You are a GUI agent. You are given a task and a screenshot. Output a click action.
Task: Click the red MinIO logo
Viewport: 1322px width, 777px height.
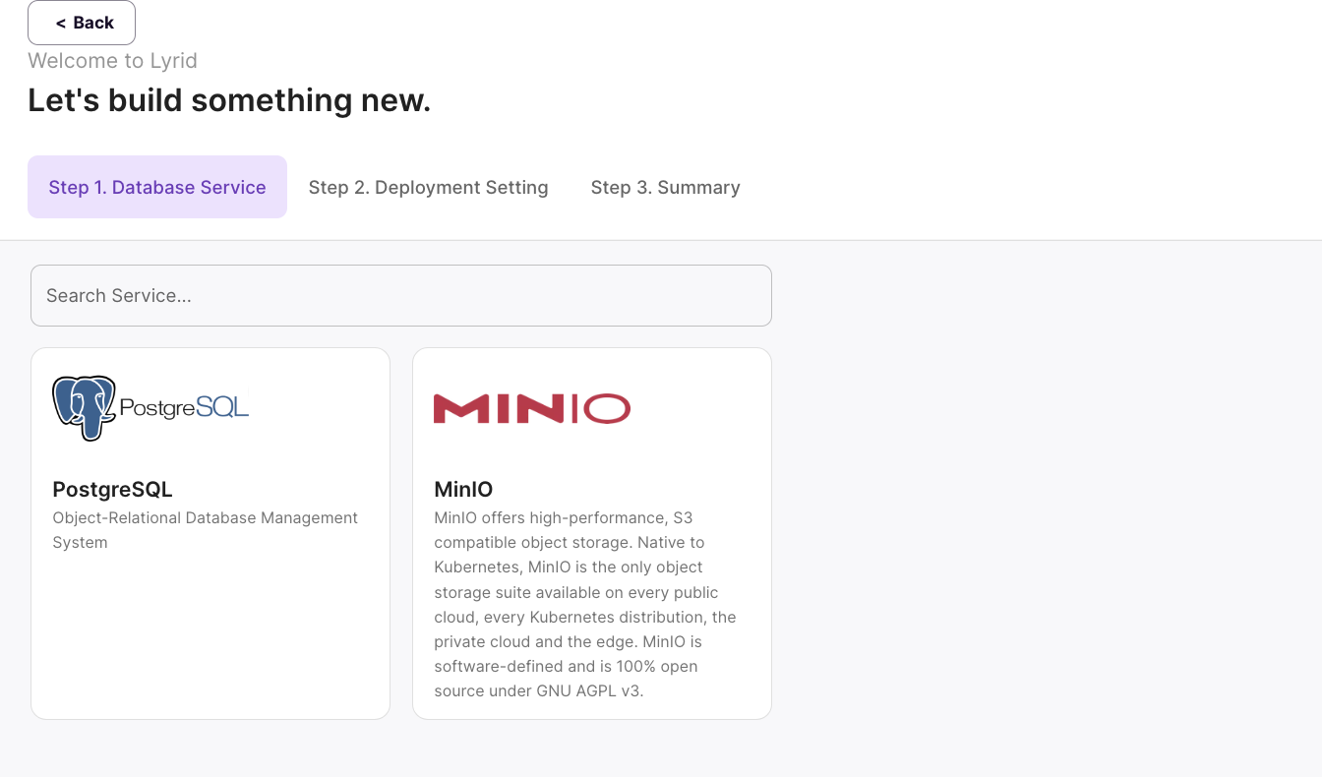[531, 408]
